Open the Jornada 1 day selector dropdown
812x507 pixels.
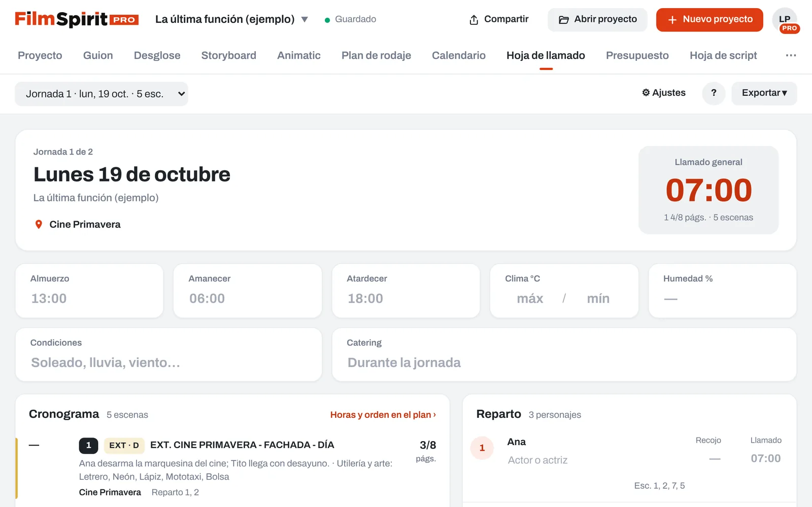click(x=101, y=94)
